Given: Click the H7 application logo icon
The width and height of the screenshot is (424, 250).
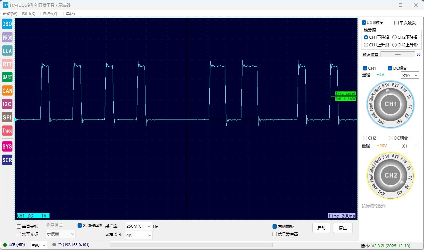Looking at the screenshot, I should point(5,5).
